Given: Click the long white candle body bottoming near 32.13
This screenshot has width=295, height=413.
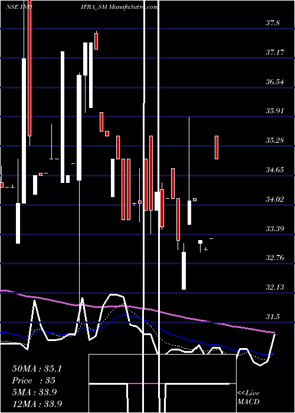Looking at the screenshot, I should point(183,271).
